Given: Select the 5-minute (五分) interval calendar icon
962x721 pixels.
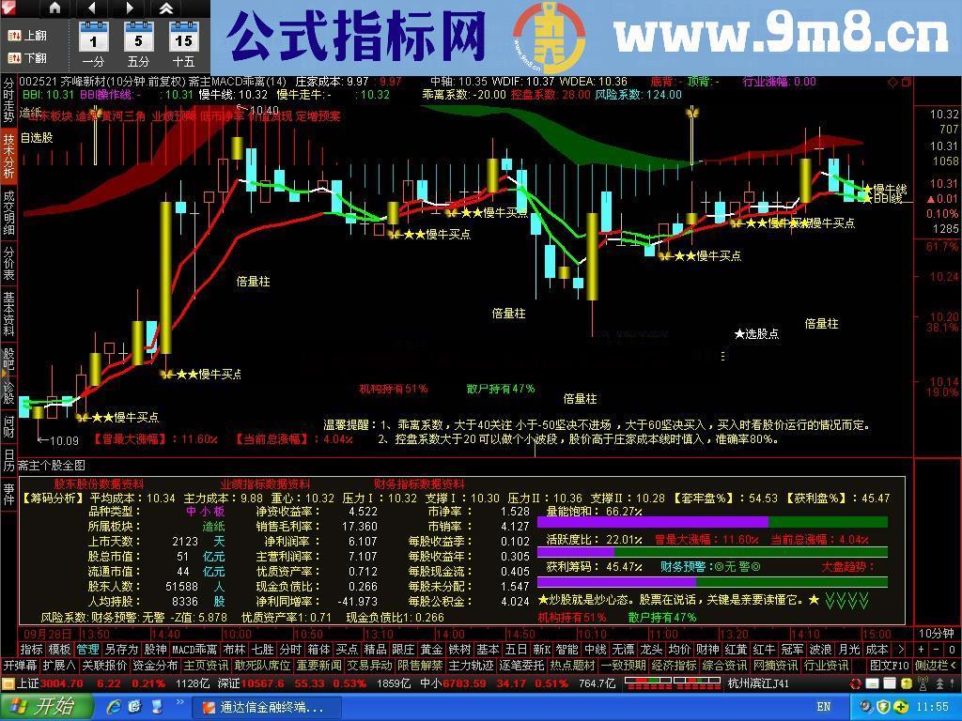Looking at the screenshot, I should (x=138, y=38).
